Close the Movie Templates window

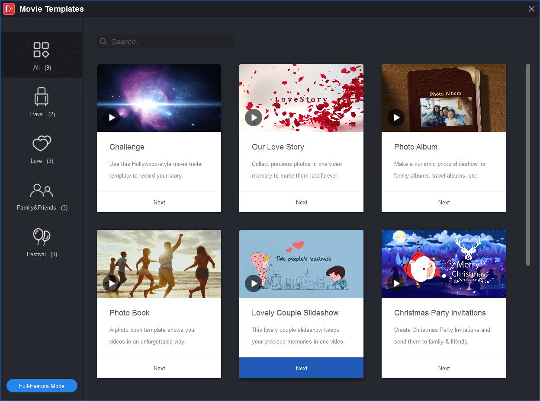coord(532,9)
